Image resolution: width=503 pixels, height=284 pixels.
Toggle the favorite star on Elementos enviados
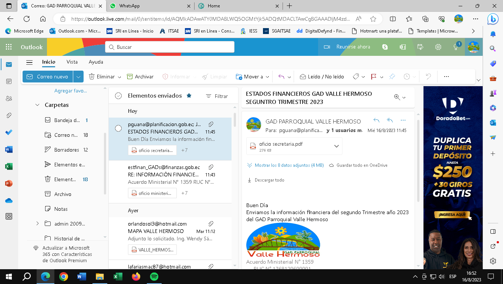189,96
